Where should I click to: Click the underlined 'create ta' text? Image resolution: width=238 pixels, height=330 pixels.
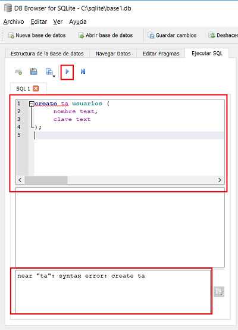[52, 104]
